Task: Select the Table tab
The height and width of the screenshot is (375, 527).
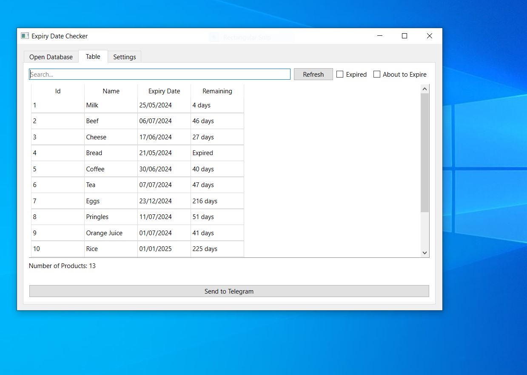Action: click(93, 57)
